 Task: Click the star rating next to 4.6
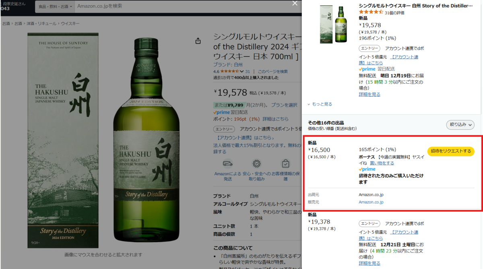tap(230, 72)
